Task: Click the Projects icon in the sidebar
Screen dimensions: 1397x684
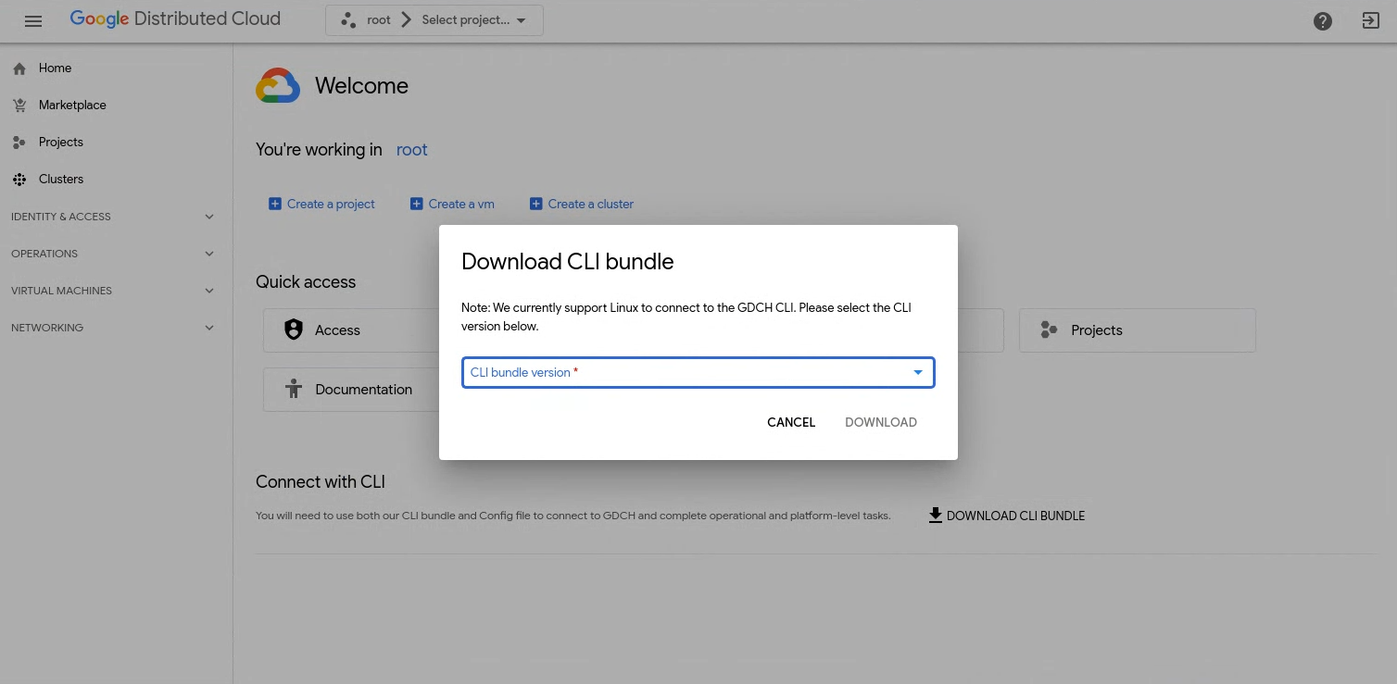Action: 19,143
